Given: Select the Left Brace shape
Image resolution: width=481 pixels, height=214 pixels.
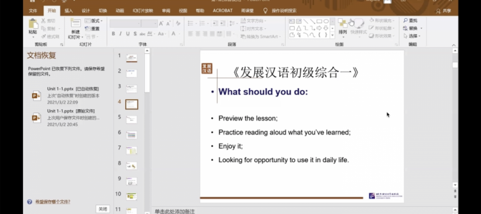Looking at the screenshot, I should coord(319,35).
